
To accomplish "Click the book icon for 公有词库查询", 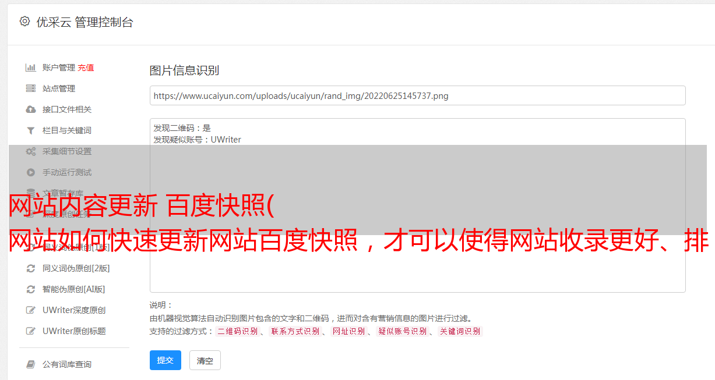I will [x=31, y=364].
